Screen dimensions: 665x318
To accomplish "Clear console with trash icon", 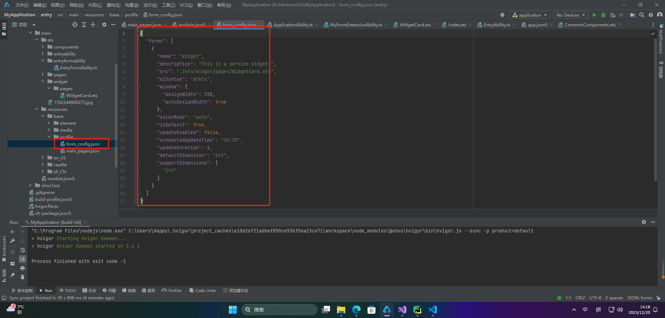I will click(23, 277).
